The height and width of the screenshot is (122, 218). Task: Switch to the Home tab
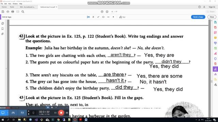pos(4,7)
